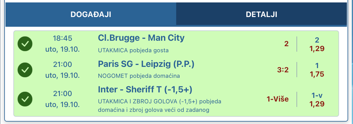Click green checkmark icon for Inter match
This screenshot has height=124, width=353.
coord(25,99)
